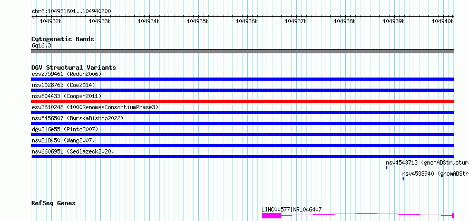Open the nsv4543713 gnomAD label text
This screenshot has height=221, width=469.
coord(427,162)
